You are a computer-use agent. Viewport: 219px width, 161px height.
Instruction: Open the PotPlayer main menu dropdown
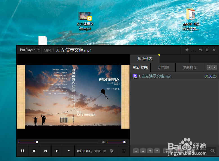29,50
